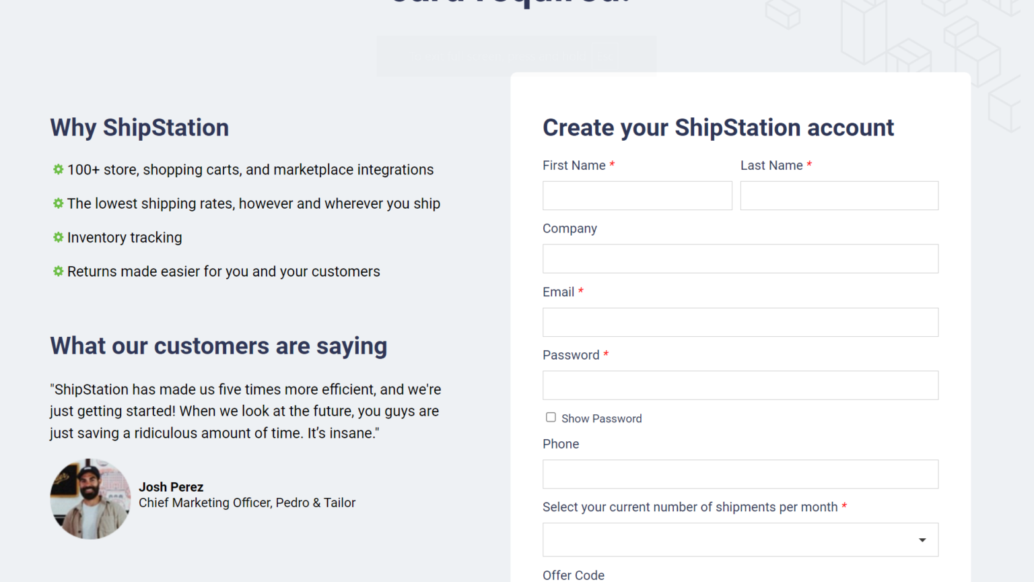Click the customer testimonial quote text
Screen dimensions: 1034x582
(246, 411)
